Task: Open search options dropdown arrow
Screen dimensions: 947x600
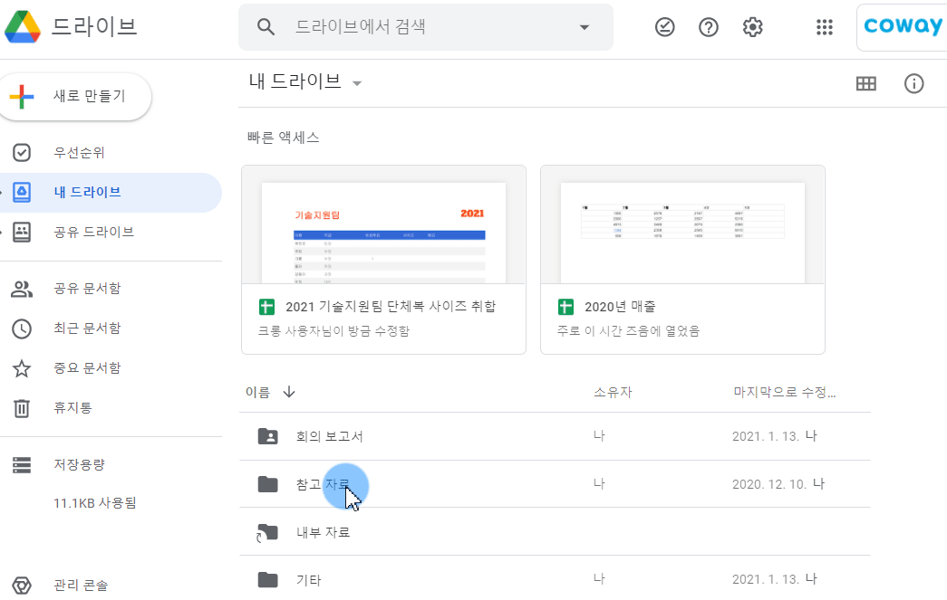Action: click(584, 27)
